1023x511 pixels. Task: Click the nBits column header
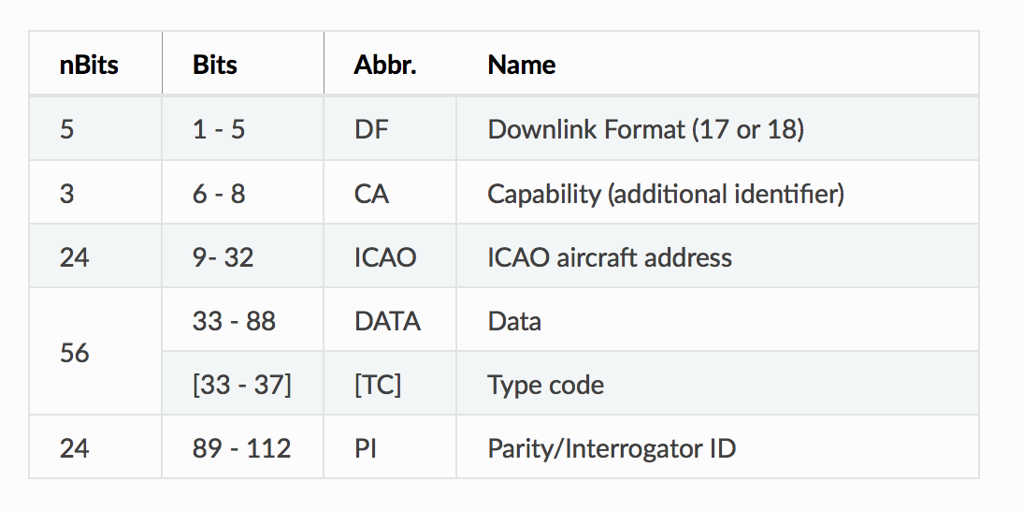pos(89,65)
